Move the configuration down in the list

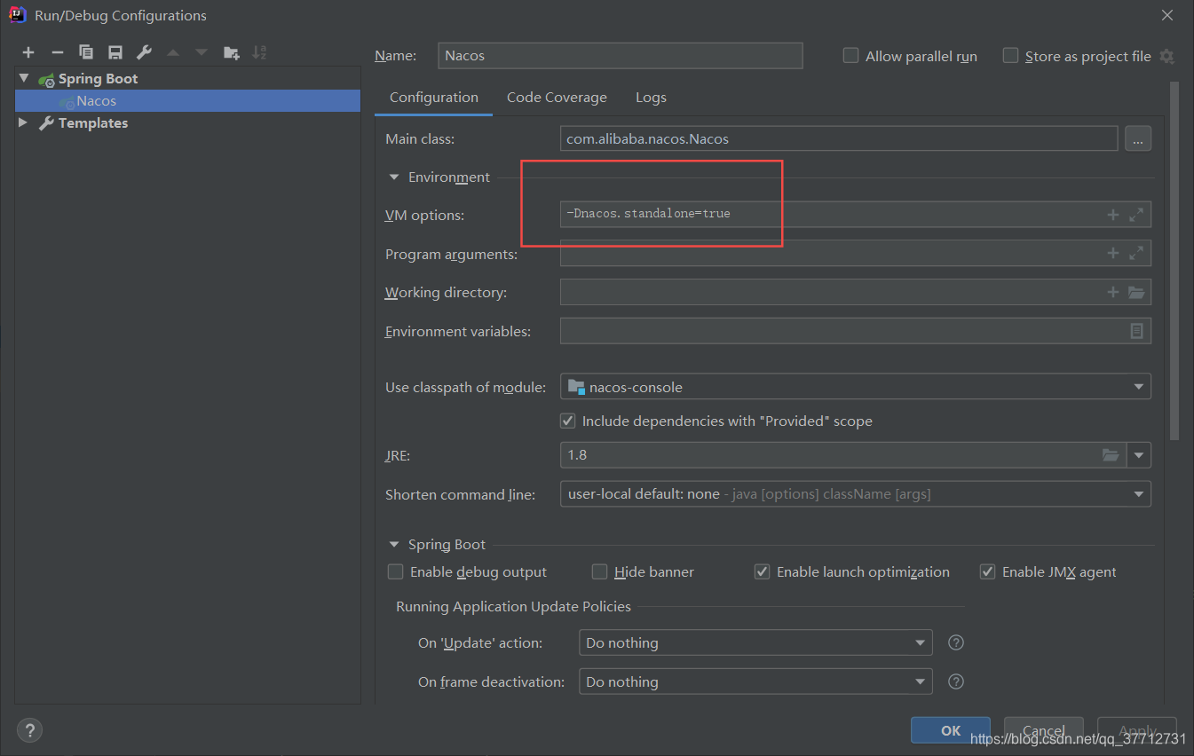202,53
